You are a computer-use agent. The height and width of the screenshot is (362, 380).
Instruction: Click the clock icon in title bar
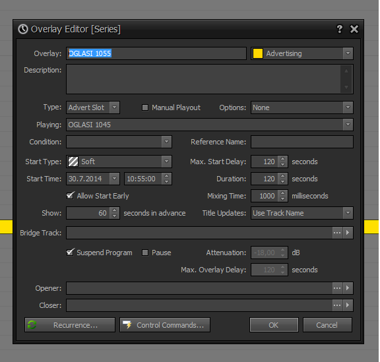click(x=23, y=29)
